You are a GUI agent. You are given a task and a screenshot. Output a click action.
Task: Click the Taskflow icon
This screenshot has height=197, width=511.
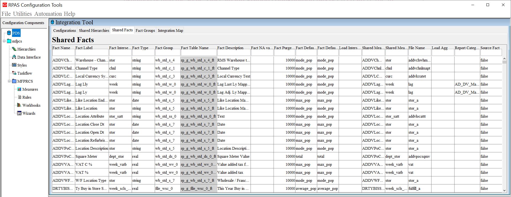pyautogui.click(x=14, y=73)
